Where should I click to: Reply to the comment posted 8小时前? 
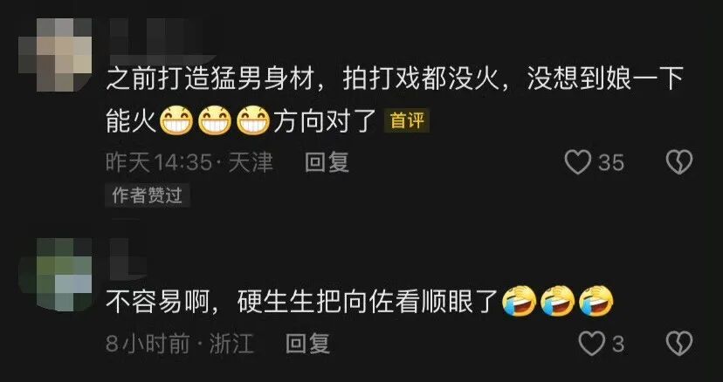[x=307, y=344]
